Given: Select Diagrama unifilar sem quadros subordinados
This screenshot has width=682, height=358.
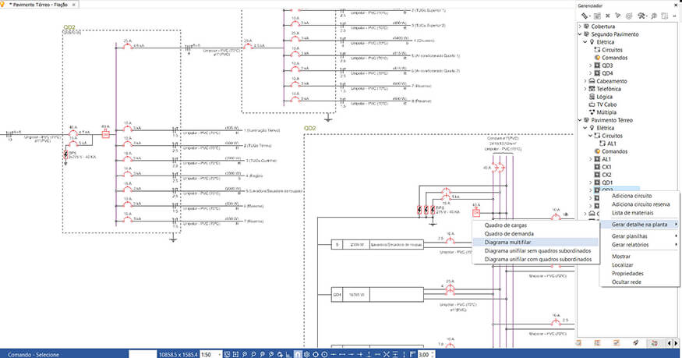Looking at the screenshot, I should pyautogui.click(x=538, y=251).
